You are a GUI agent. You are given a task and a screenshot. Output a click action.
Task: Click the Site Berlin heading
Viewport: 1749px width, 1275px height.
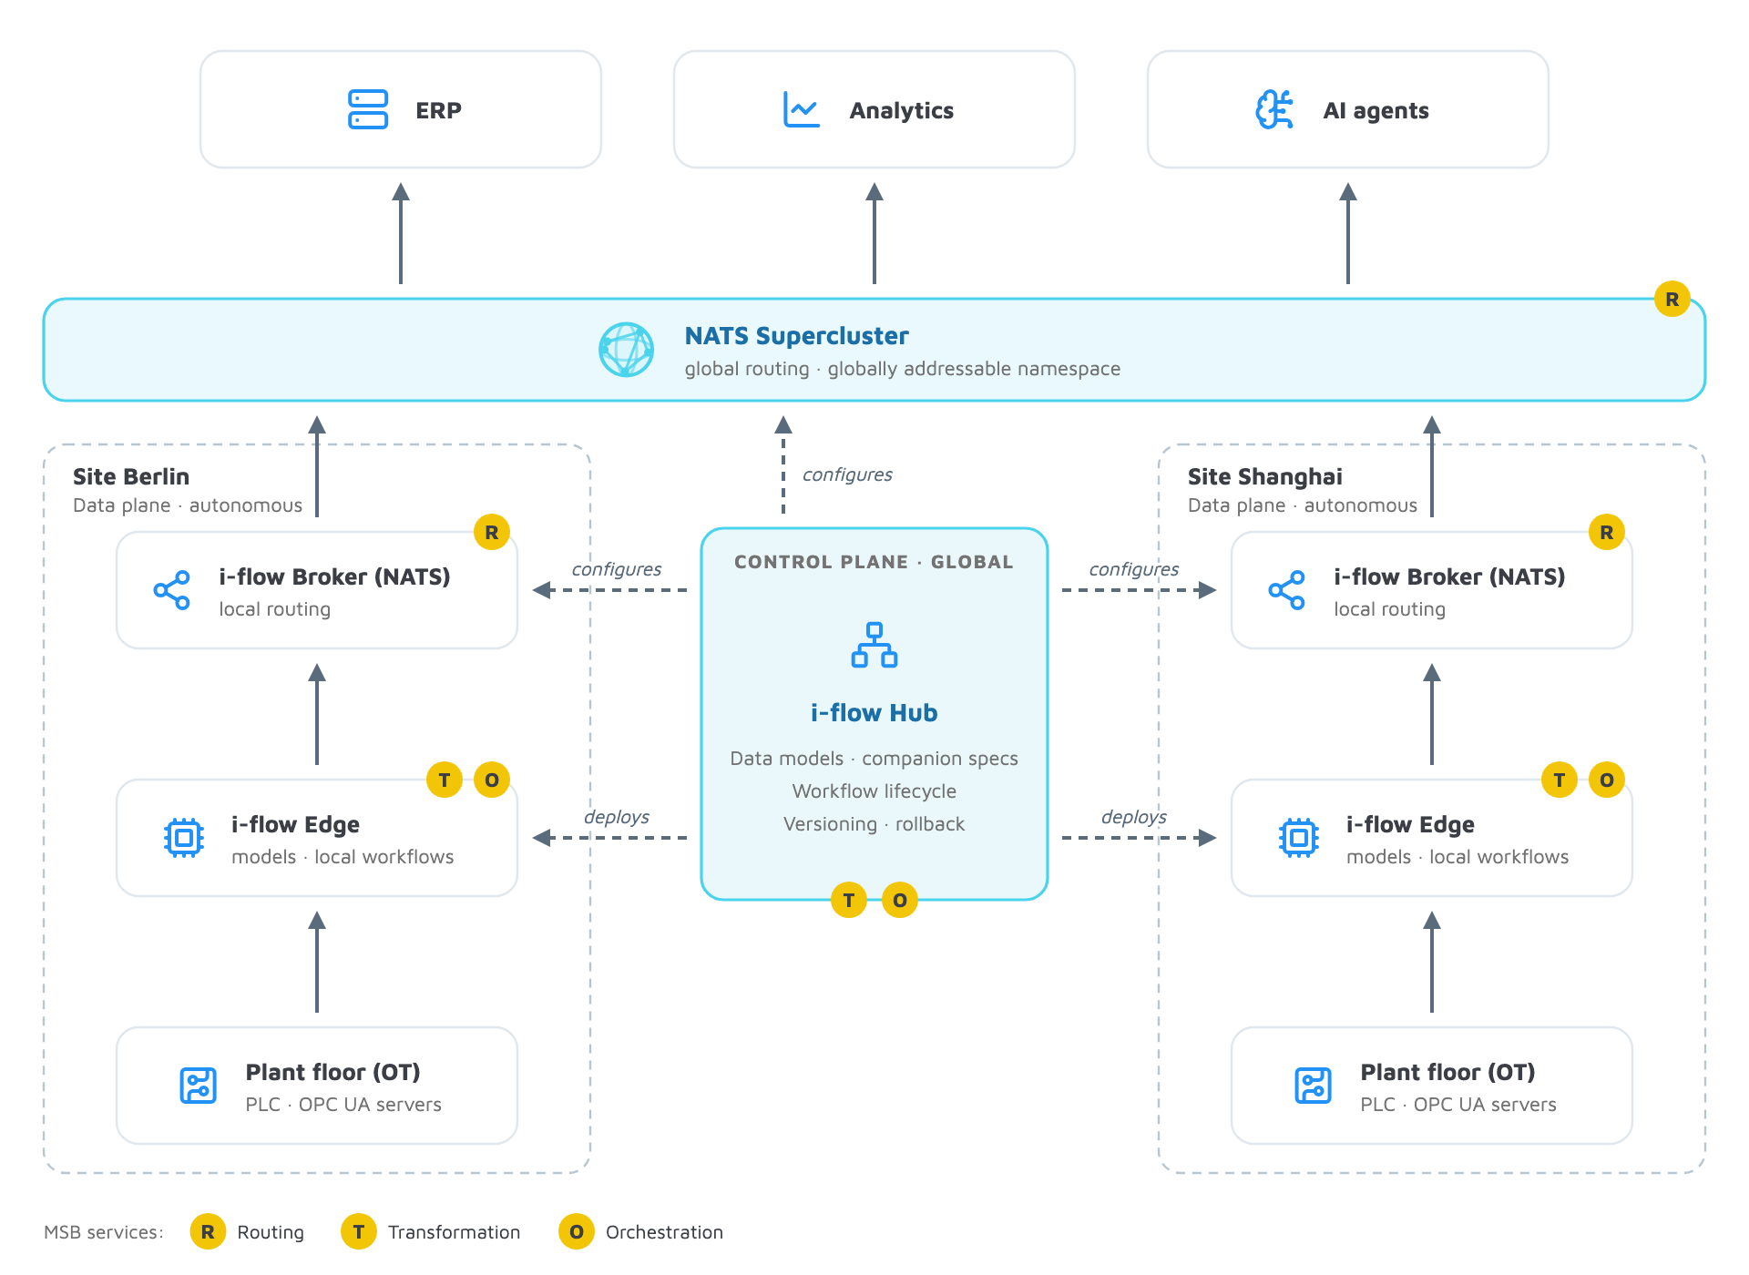click(131, 476)
